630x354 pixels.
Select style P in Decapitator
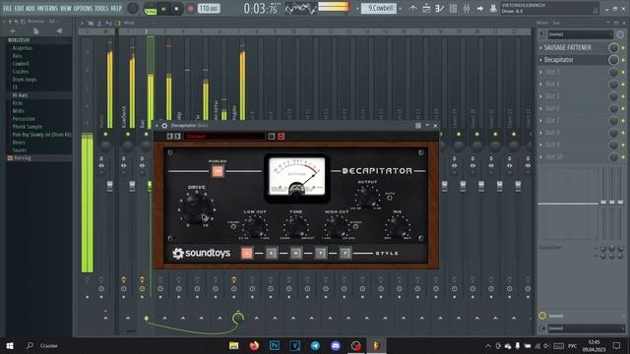click(x=346, y=253)
